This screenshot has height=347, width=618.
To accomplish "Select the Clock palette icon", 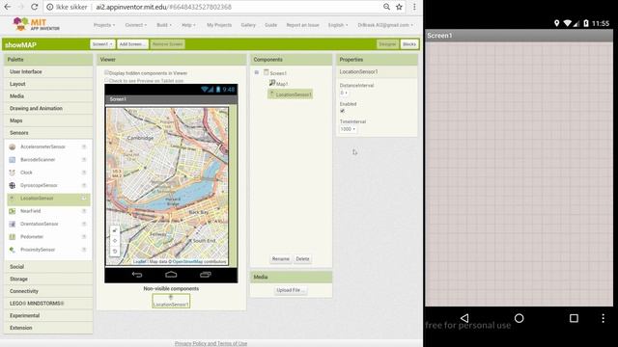I will 13,173.
